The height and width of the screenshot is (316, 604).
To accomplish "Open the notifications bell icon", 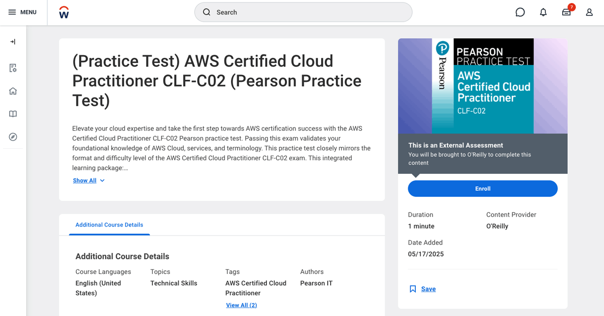I will pyautogui.click(x=543, y=12).
